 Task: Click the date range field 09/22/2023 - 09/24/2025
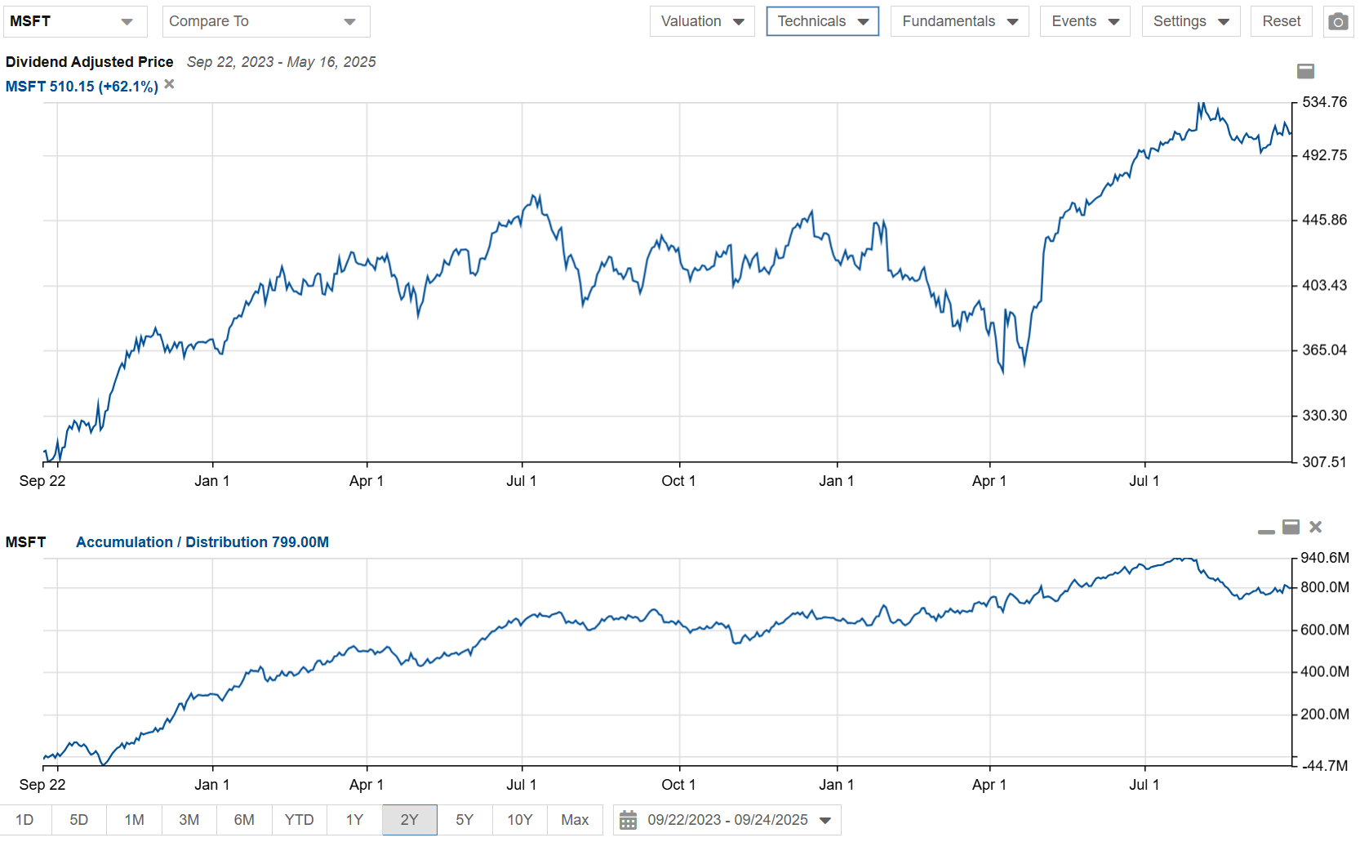pos(727,820)
